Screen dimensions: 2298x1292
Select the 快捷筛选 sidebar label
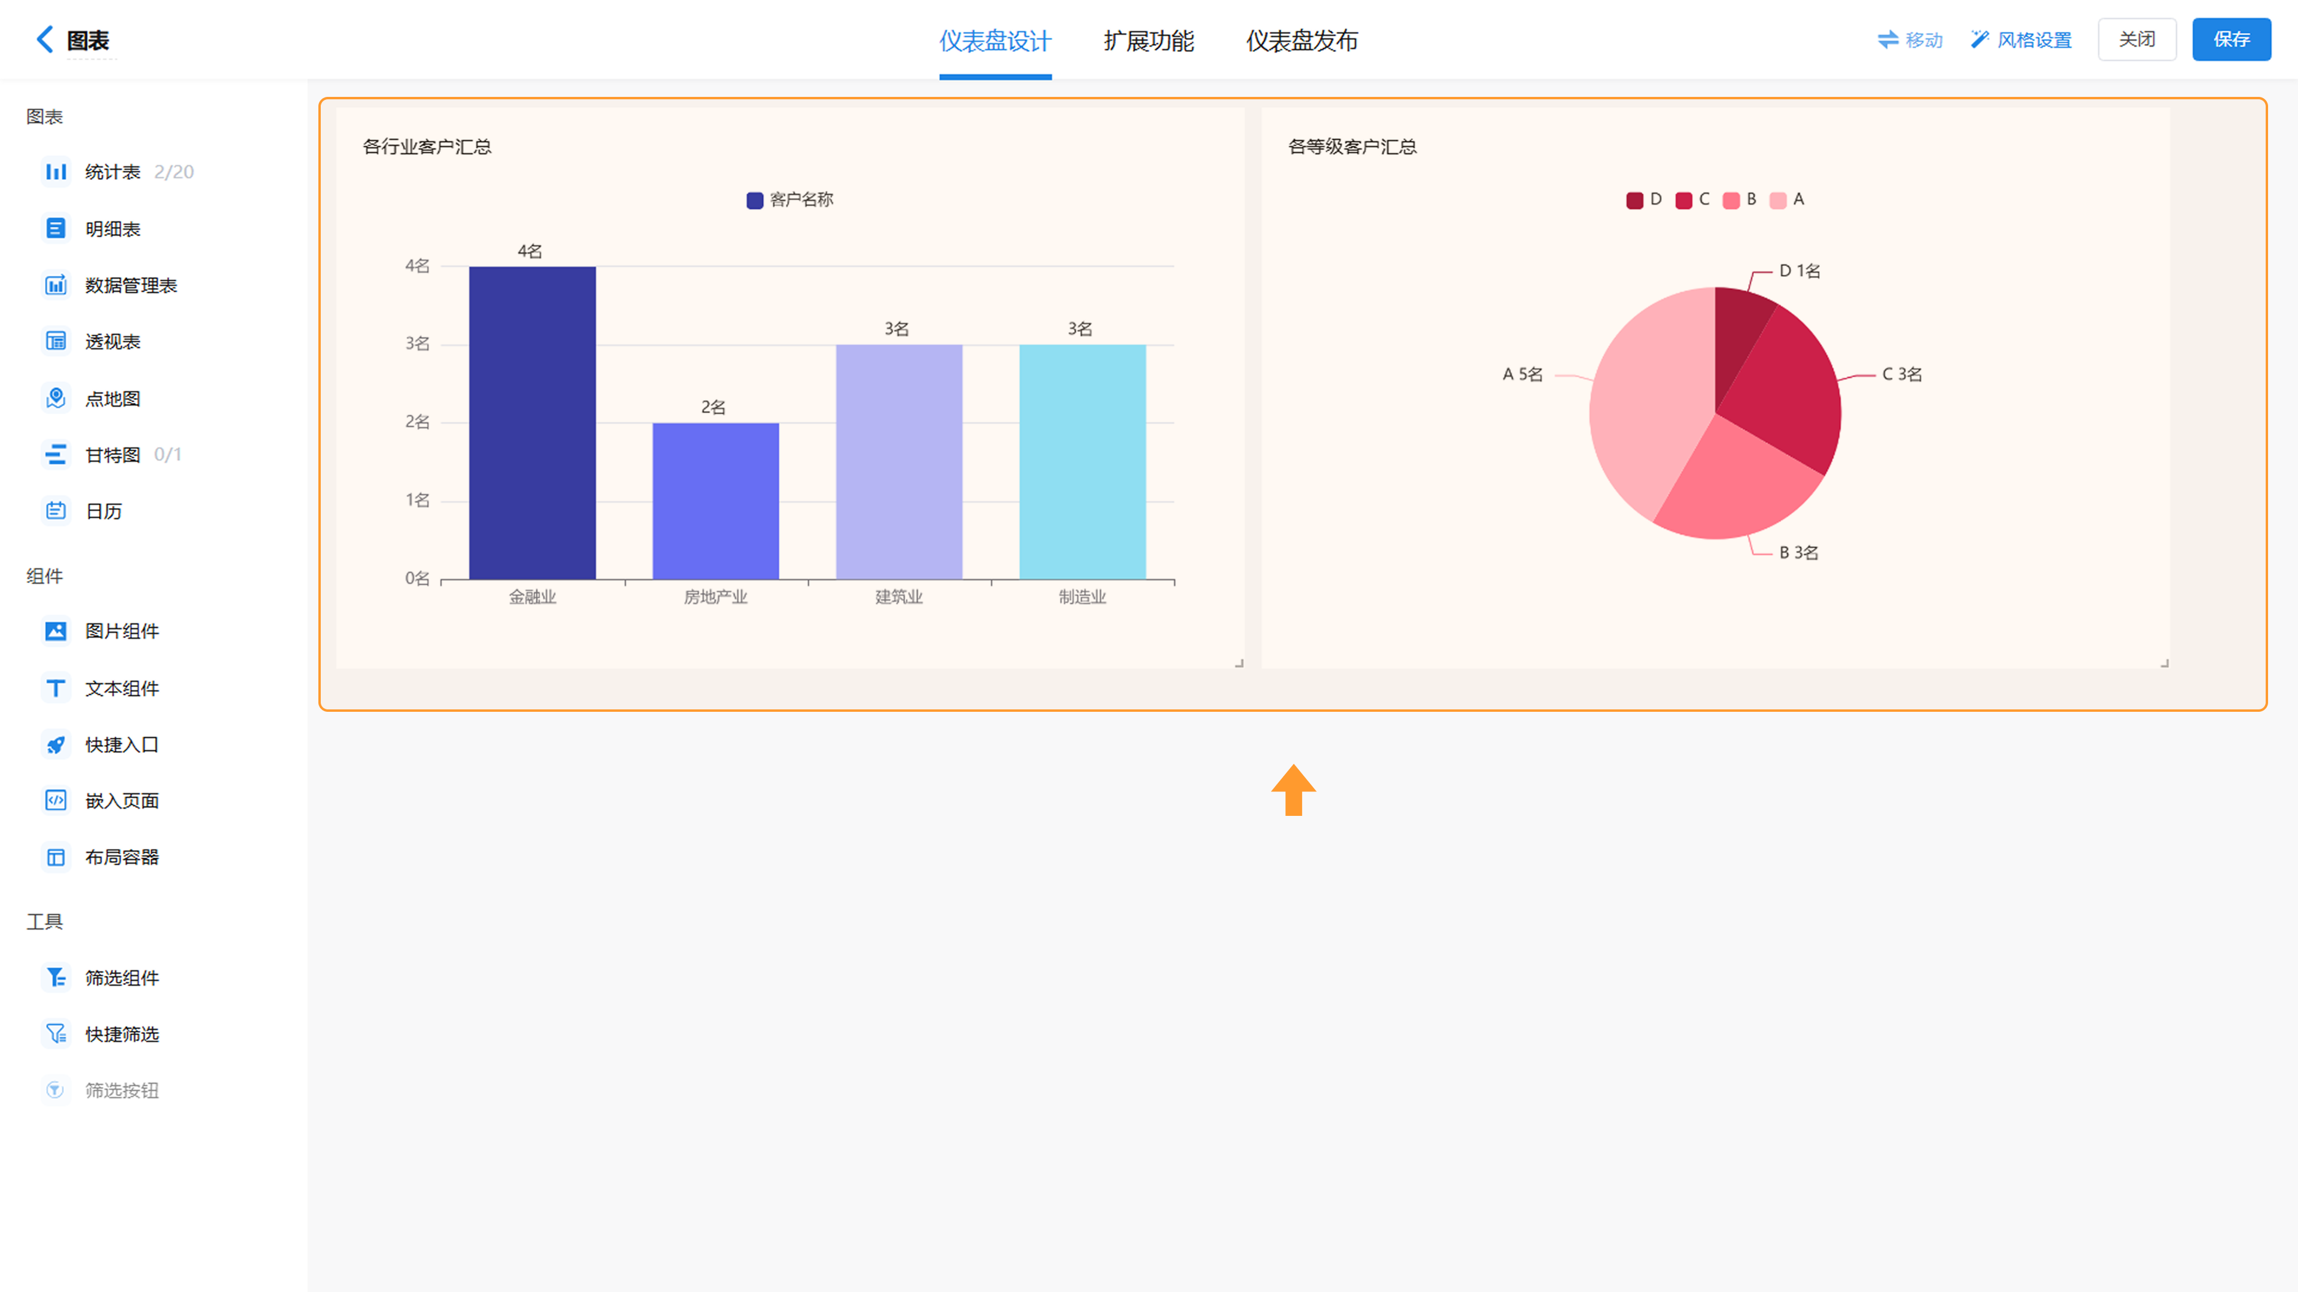122,1034
